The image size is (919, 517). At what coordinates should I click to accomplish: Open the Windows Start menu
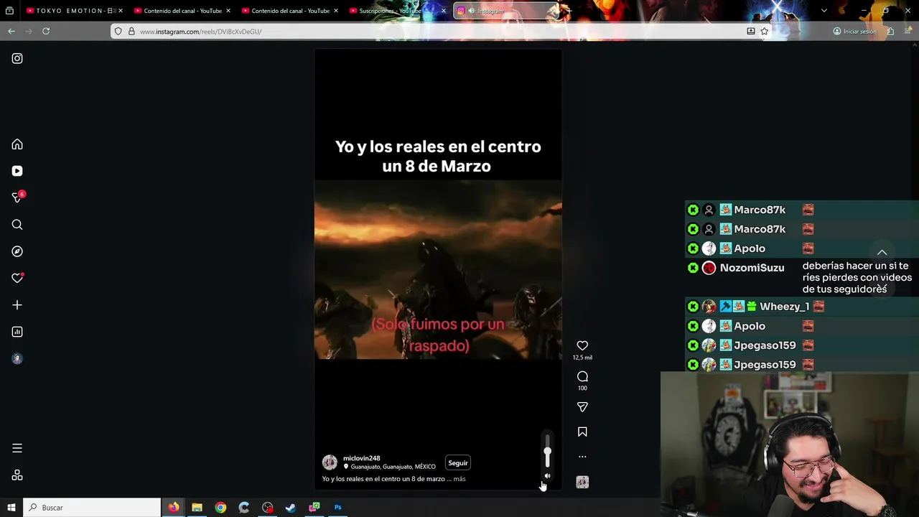(x=11, y=508)
